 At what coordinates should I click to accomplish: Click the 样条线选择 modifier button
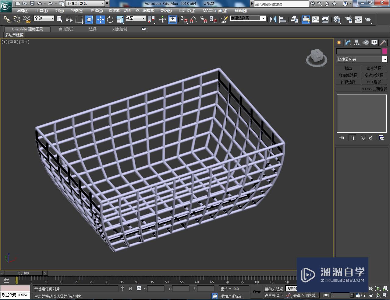point(348,75)
